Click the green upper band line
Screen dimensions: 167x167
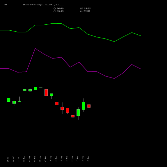coord(70,29)
